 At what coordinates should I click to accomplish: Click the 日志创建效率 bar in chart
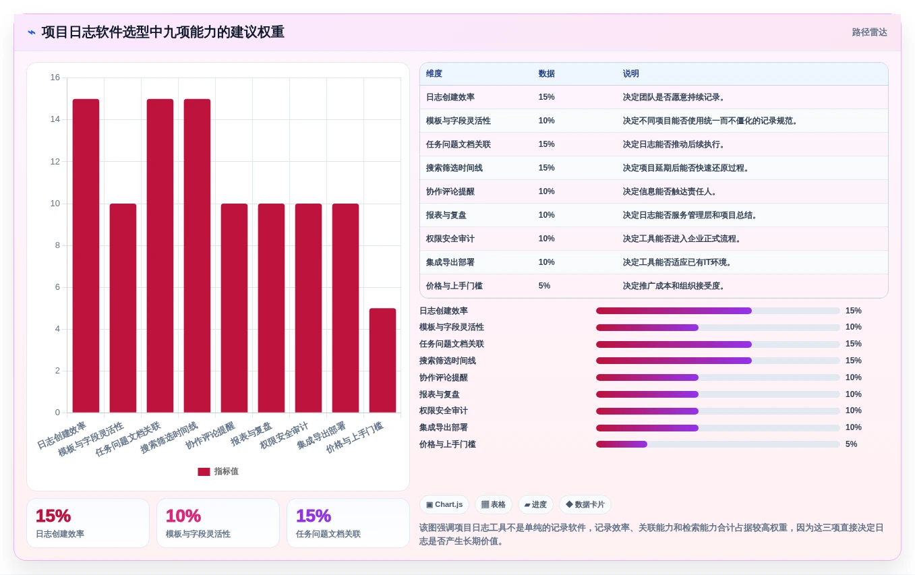(86, 255)
